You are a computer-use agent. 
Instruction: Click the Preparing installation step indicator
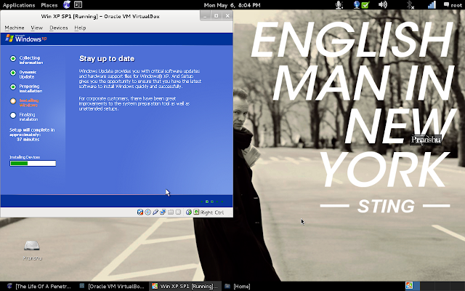(13, 87)
